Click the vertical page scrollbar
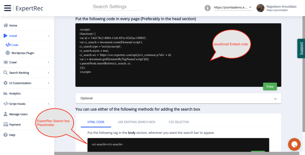The image size is (305, 155). click(x=304, y=74)
